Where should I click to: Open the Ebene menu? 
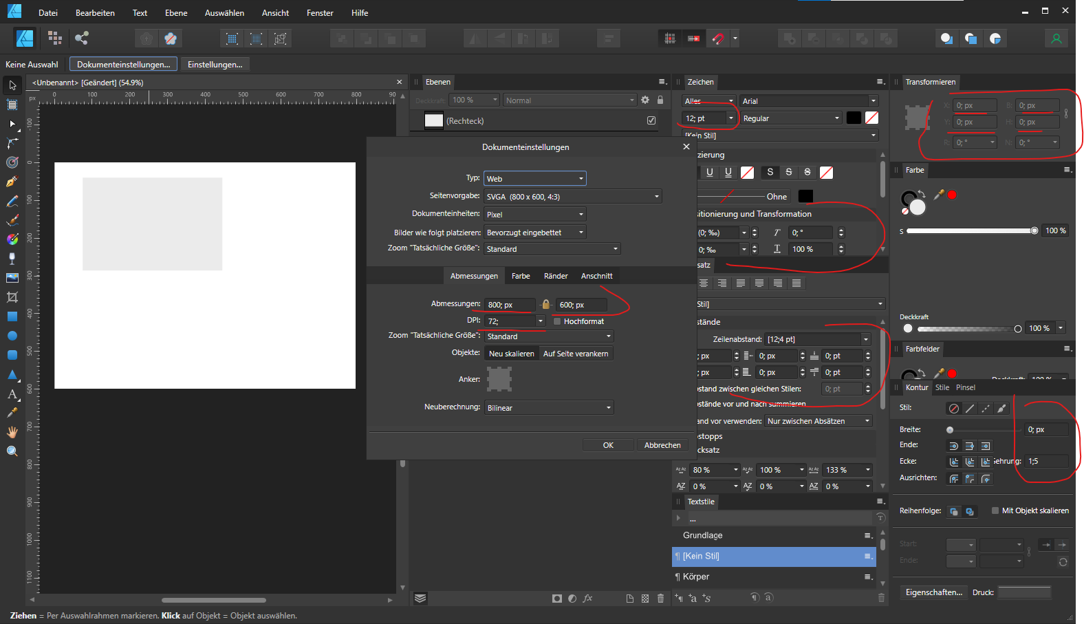coord(176,12)
